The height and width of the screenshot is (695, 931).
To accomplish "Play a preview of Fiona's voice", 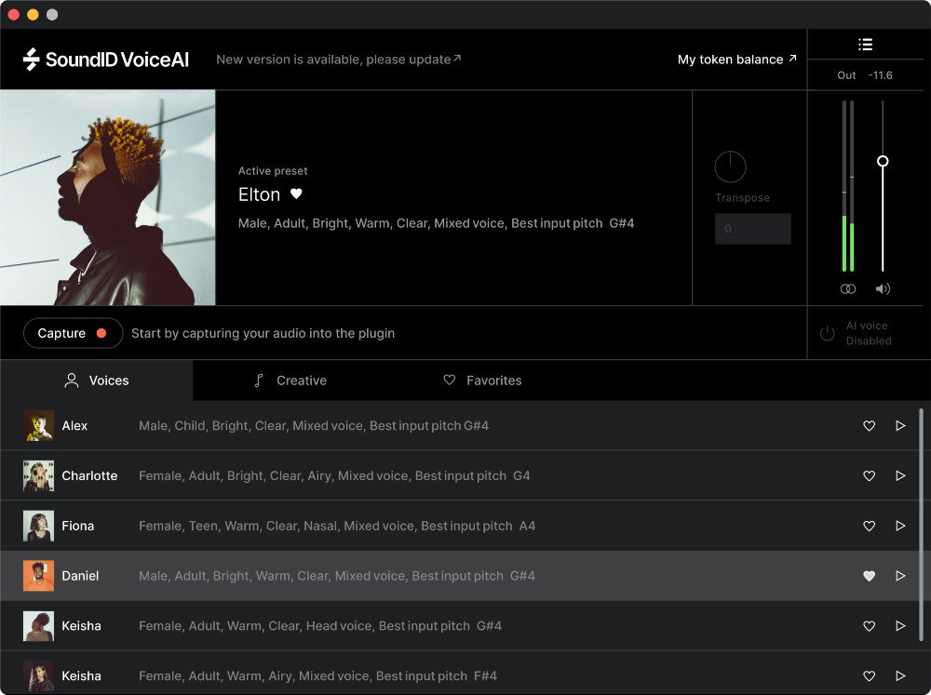I will point(900,526).
